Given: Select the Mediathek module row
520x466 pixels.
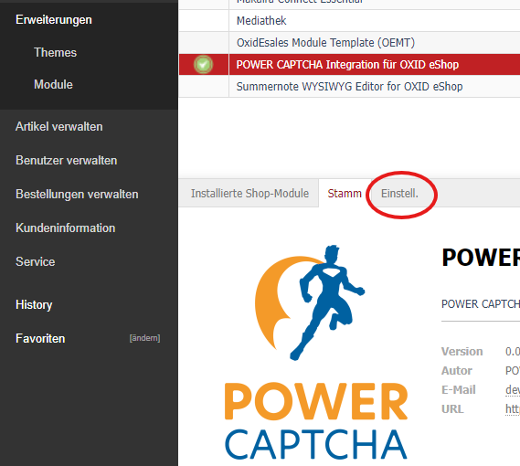Looking at the screenshot, I should point(349,21).
